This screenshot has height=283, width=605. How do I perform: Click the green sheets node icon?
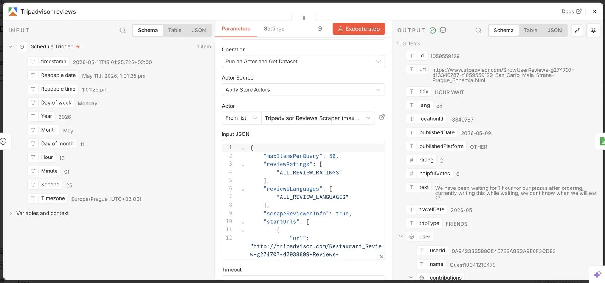tap(602, 141)
